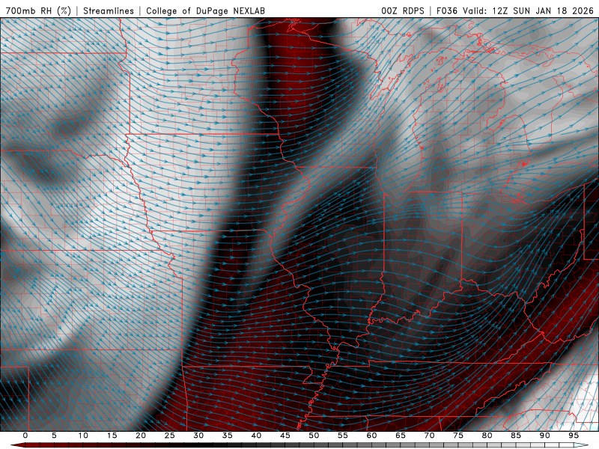The image size is (599, 449).
Task: Click the "35" label on the color scale
Action: pos(228,436)
